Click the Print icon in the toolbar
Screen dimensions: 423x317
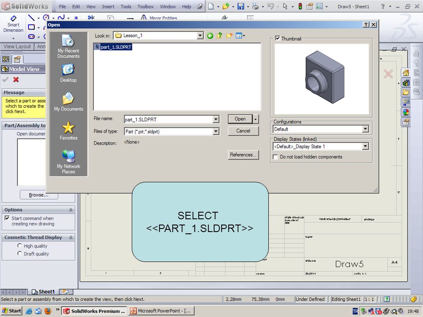(256, 6)
